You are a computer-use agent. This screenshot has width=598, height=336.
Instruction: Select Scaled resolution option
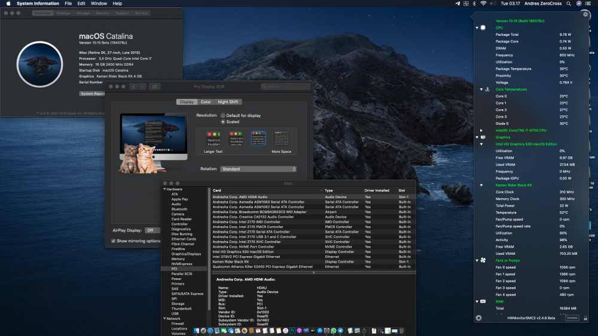223,122
